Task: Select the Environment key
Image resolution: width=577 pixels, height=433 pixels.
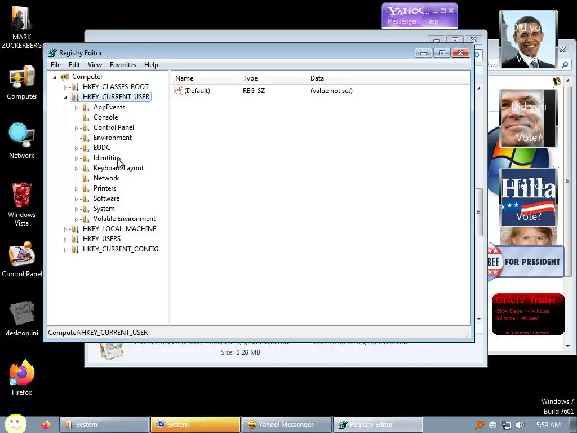Action: click(113, 138)
